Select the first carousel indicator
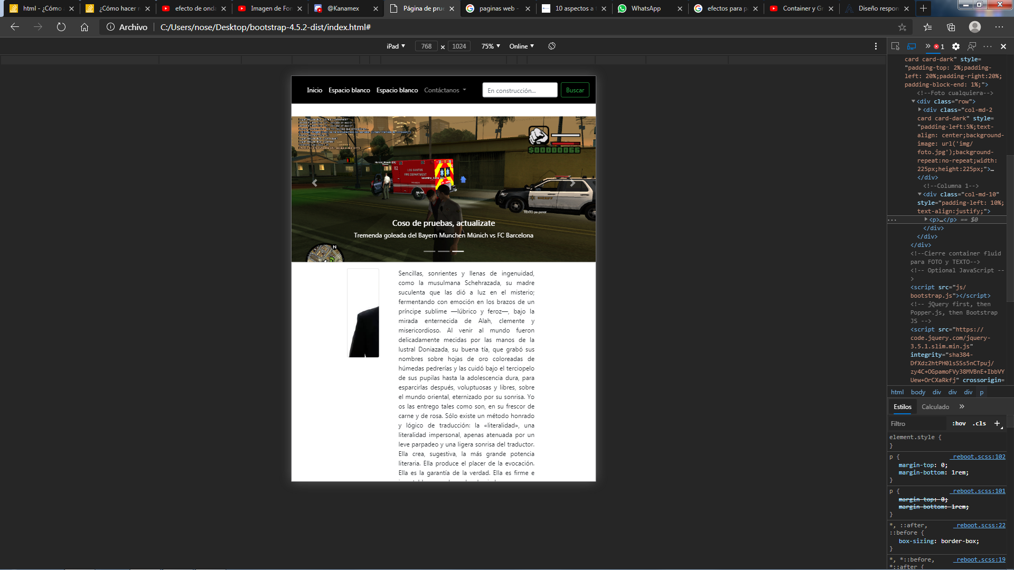The width and height of the screenshot is (1014, 570). click(429, 251)
